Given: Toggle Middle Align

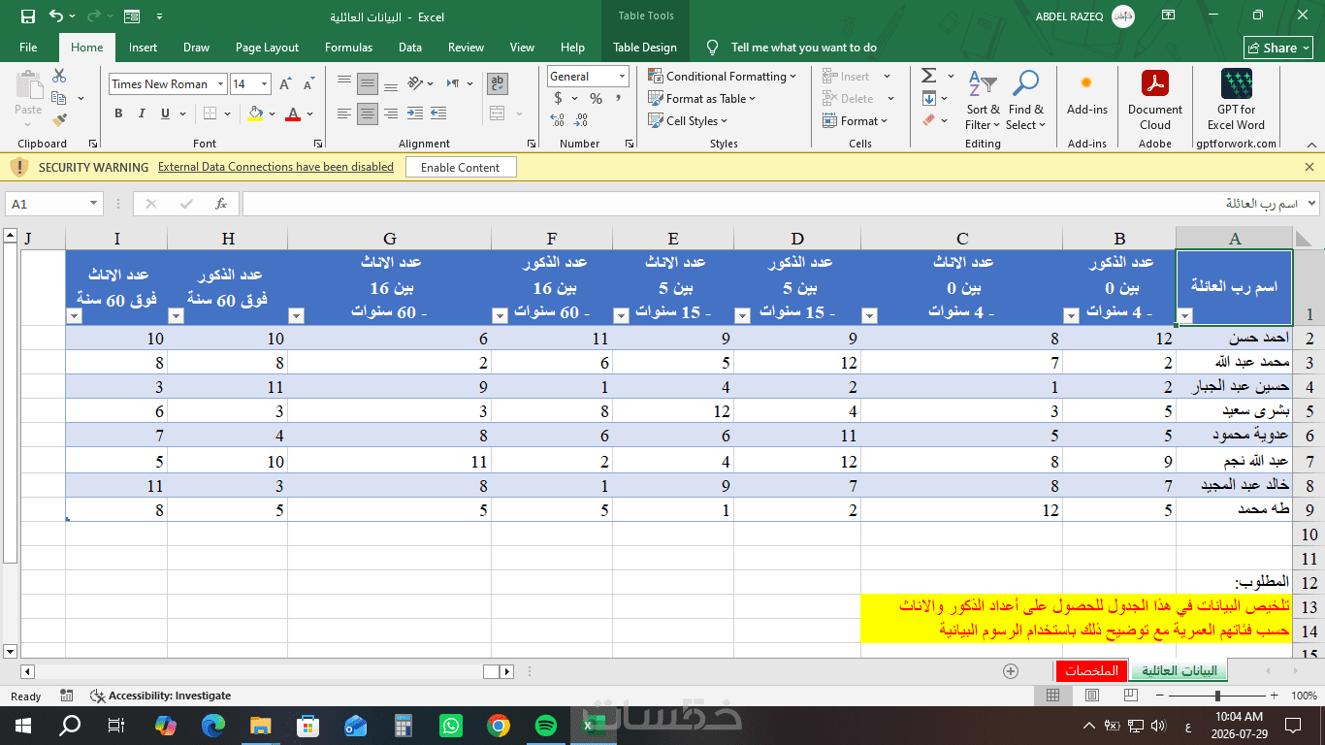Looking at the screenshot, I should tap(368, 83).
